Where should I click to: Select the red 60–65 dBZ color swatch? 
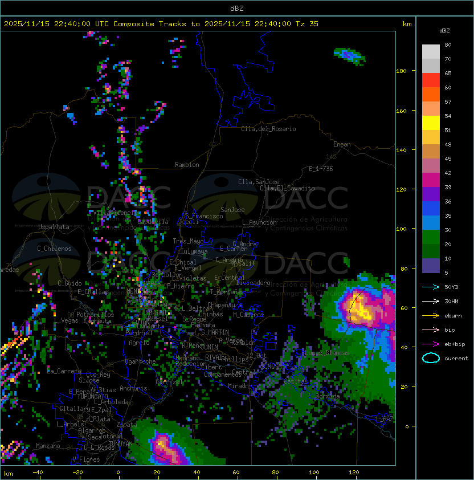tap(431, 80)
